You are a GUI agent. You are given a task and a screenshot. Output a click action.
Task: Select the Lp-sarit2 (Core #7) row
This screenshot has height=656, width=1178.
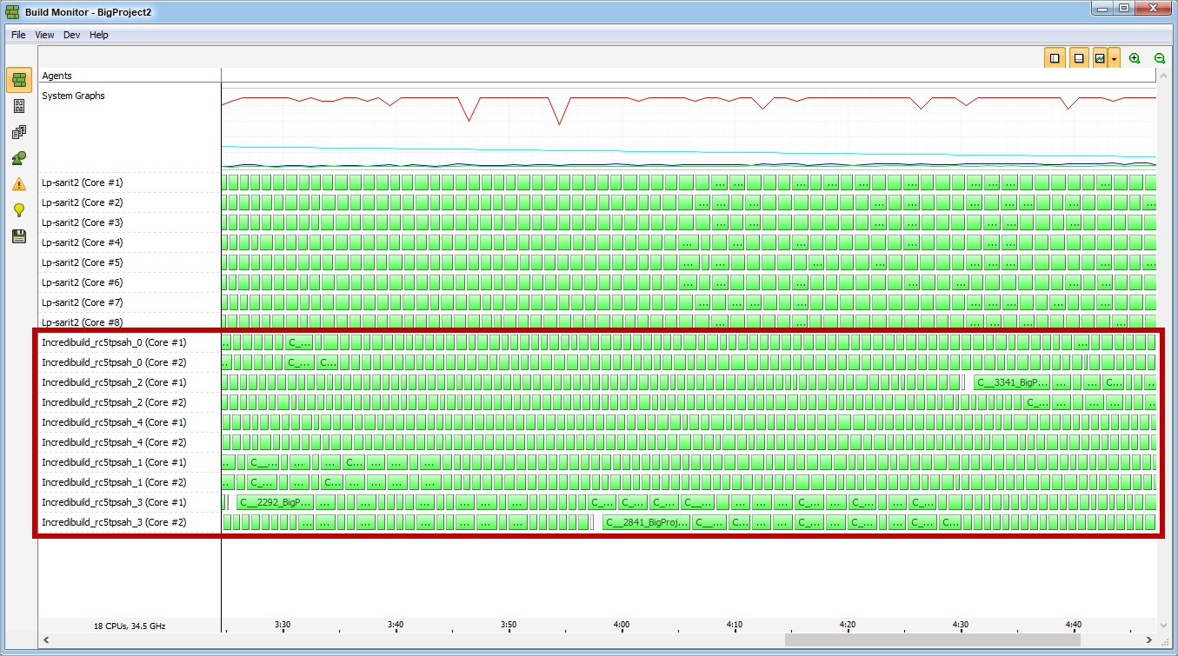(x=83, y=302)
